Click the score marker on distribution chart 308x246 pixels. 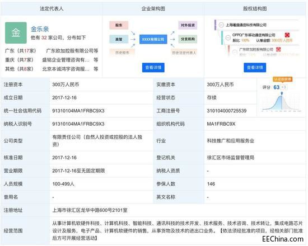(282, 93)
